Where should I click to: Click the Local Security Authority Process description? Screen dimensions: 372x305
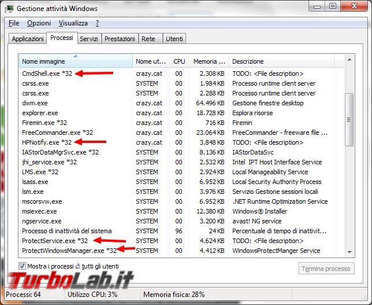(x=277, y=182)
